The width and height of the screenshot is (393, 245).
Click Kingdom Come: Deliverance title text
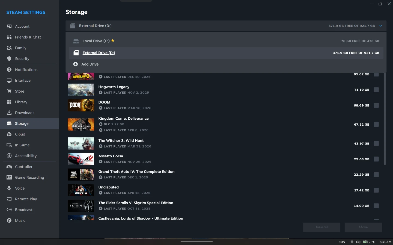(x=124, y=119)
